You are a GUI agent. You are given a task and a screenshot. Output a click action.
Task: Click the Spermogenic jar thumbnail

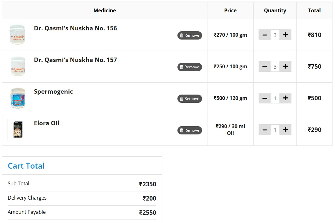[17, 98]
